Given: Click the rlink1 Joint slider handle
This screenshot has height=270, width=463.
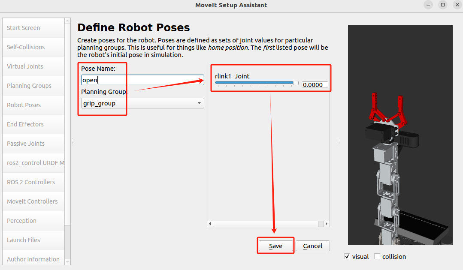Looking at the screenshot, I should [296, 83].
